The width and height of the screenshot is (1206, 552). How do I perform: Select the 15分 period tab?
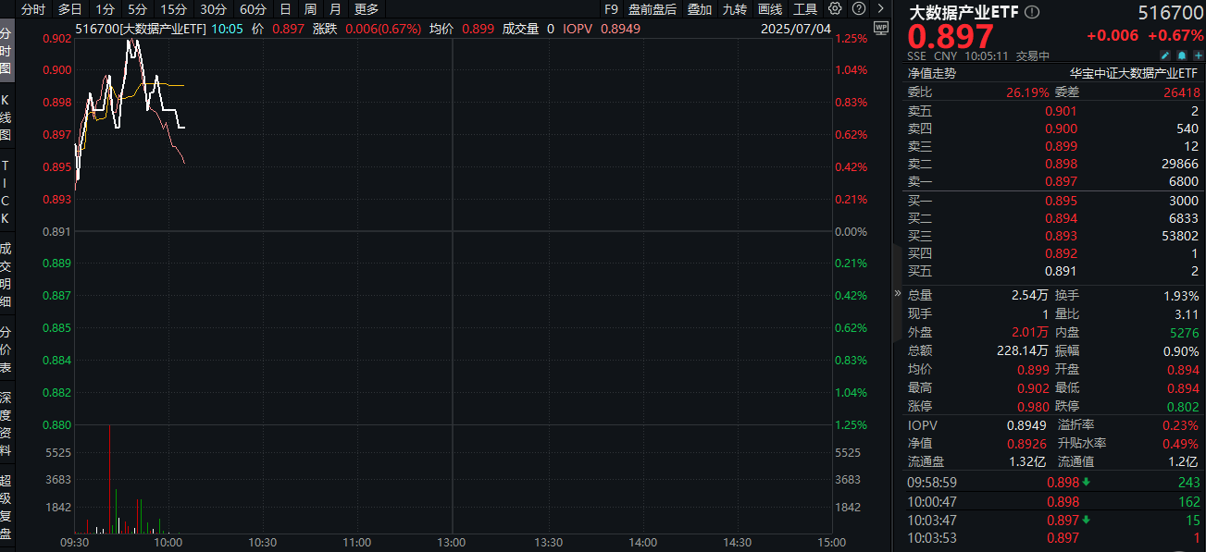tap(174, 8)
